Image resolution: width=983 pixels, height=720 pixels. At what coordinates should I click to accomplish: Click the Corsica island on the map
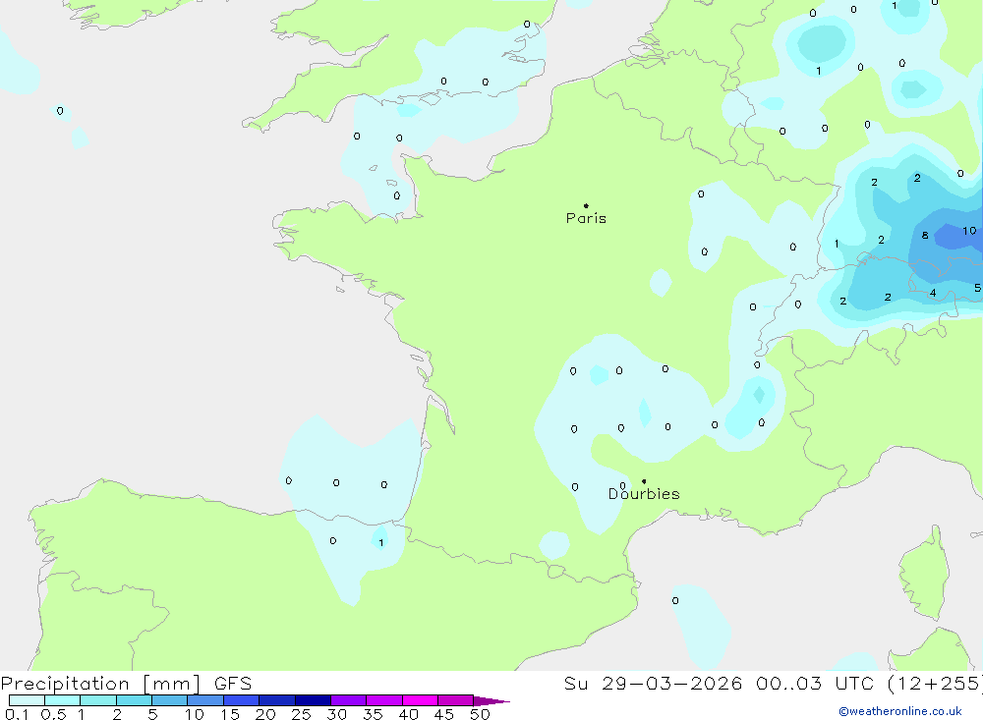[924, 570]
